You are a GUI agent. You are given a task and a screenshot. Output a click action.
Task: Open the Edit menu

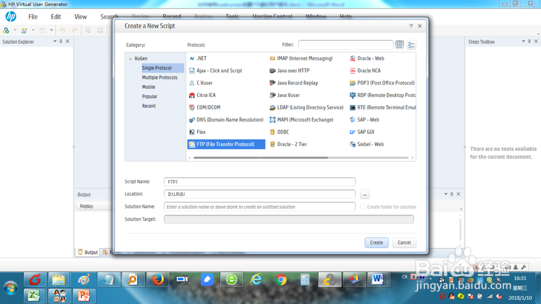(x=56, y=17)
